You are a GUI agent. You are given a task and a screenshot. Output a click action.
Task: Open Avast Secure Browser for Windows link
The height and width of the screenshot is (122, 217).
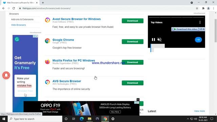[77, 19]
